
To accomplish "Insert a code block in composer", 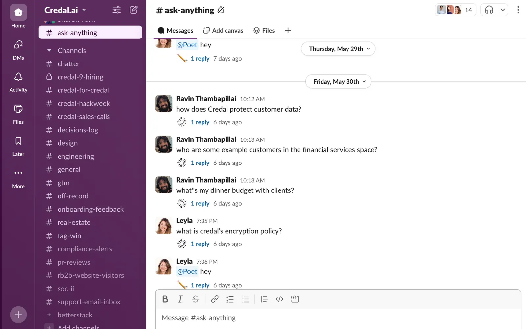I will (295, 299).
